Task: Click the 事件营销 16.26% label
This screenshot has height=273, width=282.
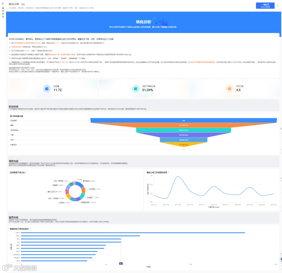Action: coord(89,181)
